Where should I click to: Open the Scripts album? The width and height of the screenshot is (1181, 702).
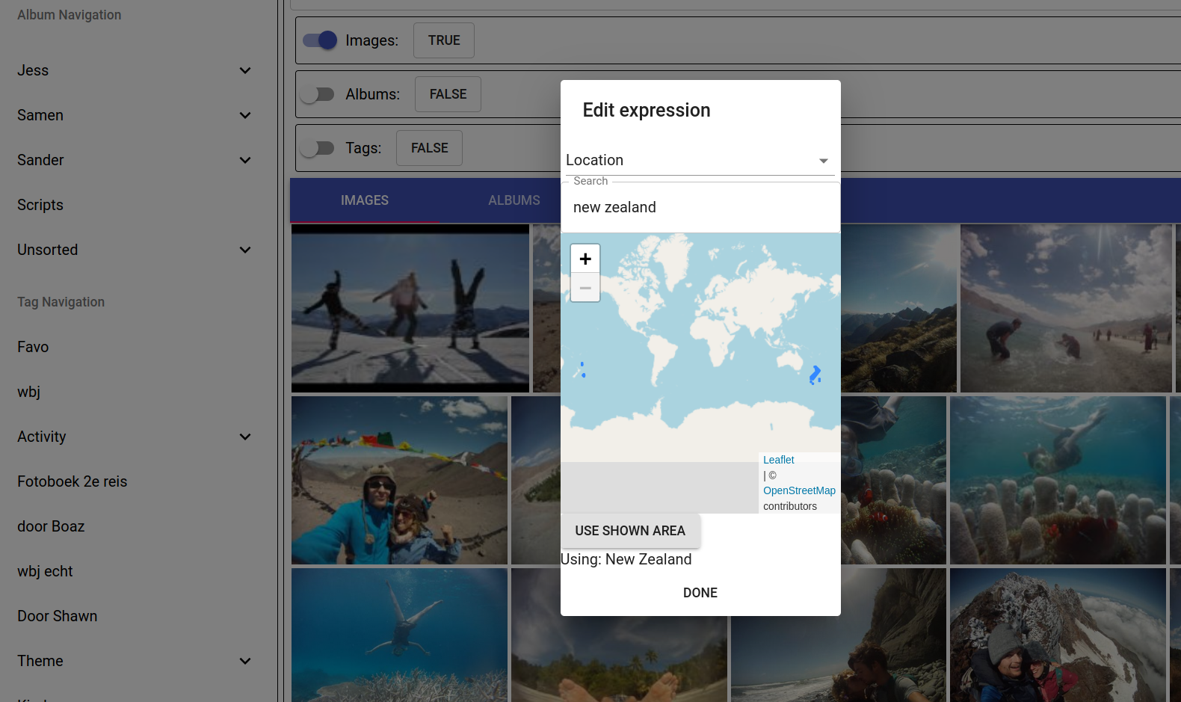click(40, 205)
